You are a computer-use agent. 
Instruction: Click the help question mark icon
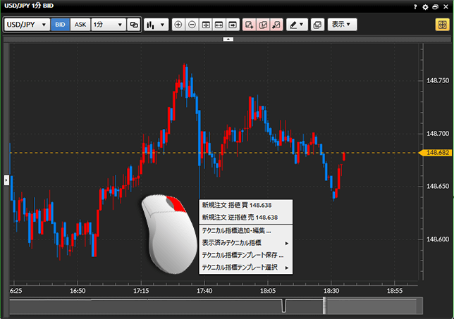coord(415,7)
